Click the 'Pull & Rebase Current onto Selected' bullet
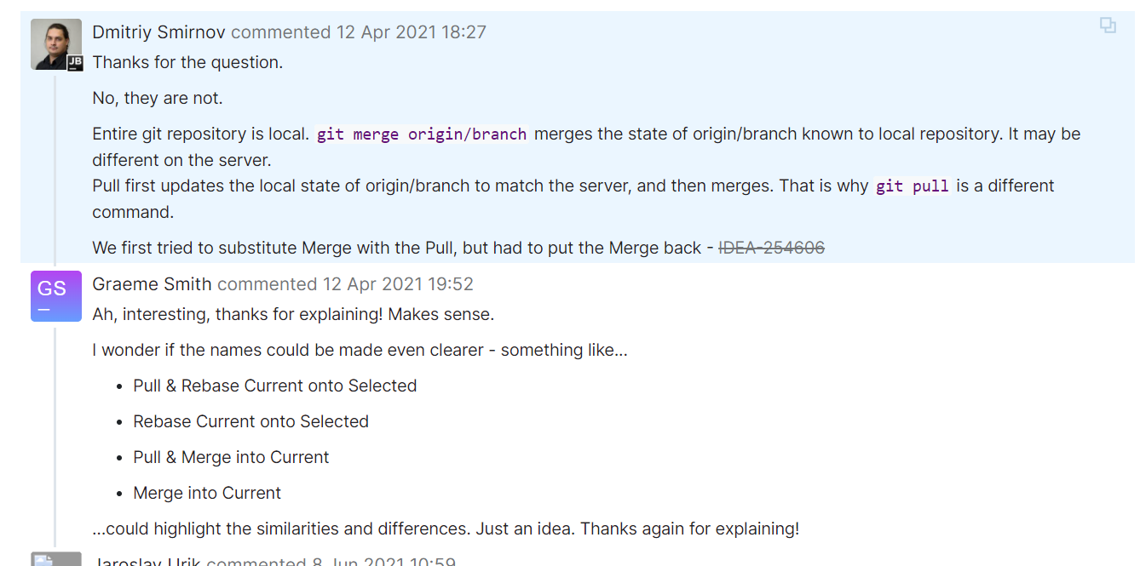This screenshot has height=566, width=1140. (275, 386)
